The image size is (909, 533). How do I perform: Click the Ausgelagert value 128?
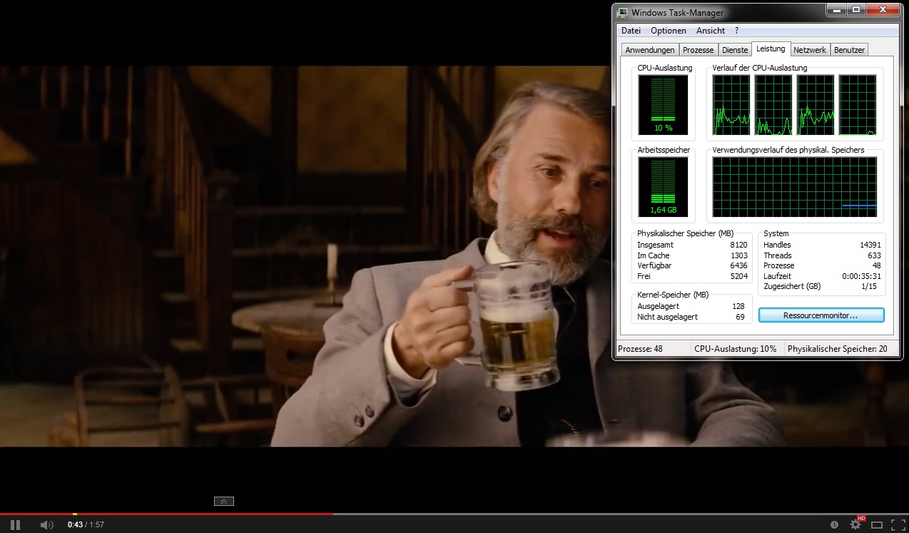[738, 306]
